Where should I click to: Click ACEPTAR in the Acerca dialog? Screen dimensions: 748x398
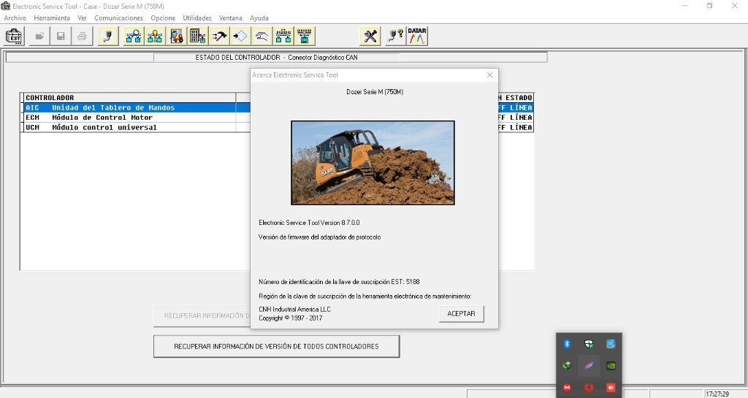[462, 313]
